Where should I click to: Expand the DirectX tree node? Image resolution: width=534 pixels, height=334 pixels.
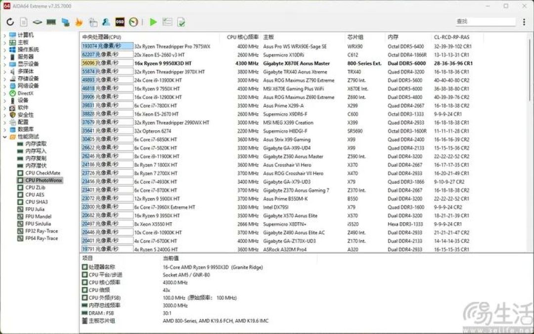(5, 93)
